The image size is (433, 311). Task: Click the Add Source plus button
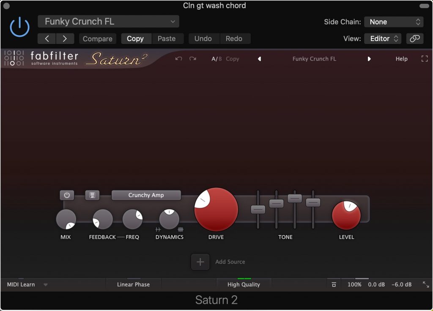200,262
